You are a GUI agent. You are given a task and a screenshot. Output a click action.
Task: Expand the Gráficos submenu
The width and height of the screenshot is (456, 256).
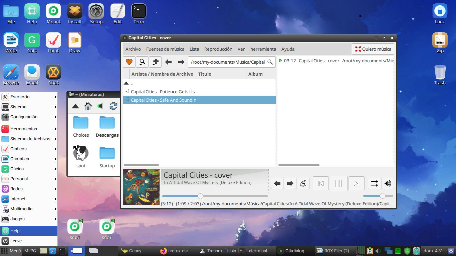(x=29, y=149)
